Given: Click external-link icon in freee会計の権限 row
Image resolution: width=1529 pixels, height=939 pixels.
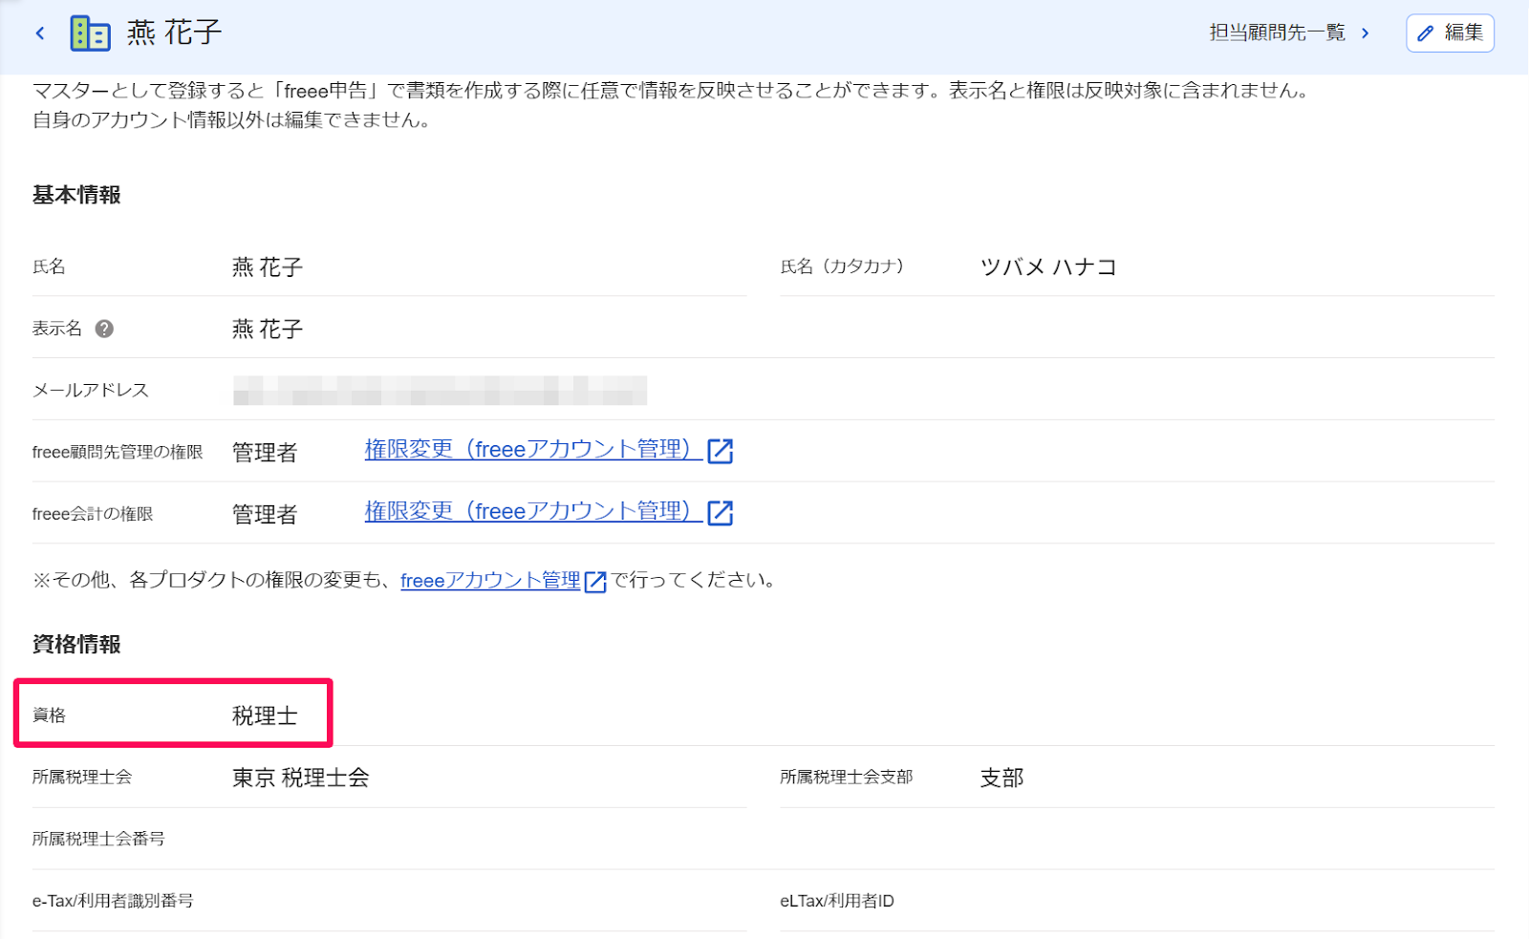Looking at the screenshot, I should tap(720, 513).
